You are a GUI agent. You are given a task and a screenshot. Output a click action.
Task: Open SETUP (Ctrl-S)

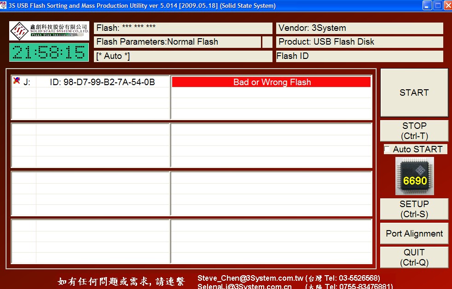[414, 209]
